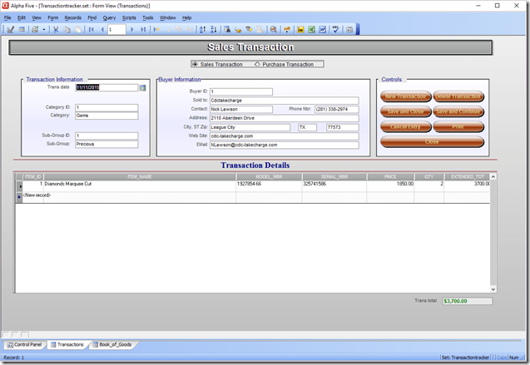Image resolution: width=530 pixels, height=365 pixels.
Task: Open the Trans date calendar picker
Action: (x=142, y=86)
